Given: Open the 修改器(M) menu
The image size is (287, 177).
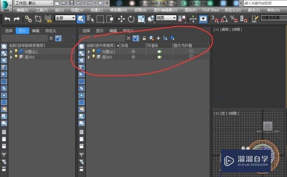Looking at the screenshot, I should pyautogui.click(x=118, y=10).
